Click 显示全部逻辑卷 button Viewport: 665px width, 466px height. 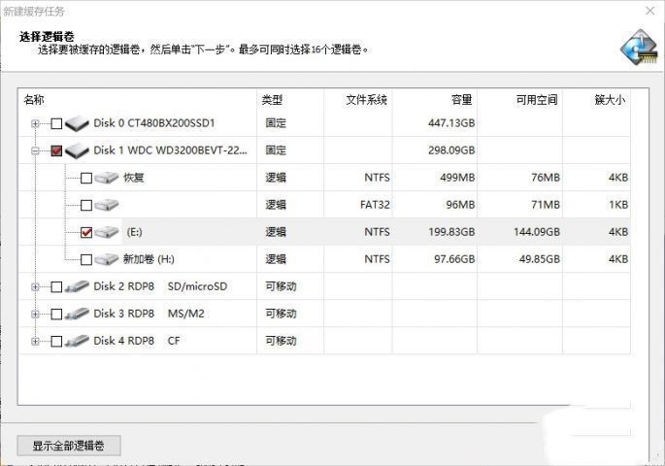click(69, 446)
